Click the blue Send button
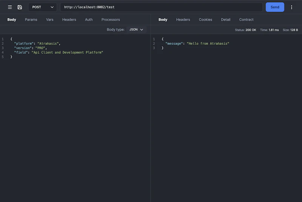302x202 pixels. (275, 7)
